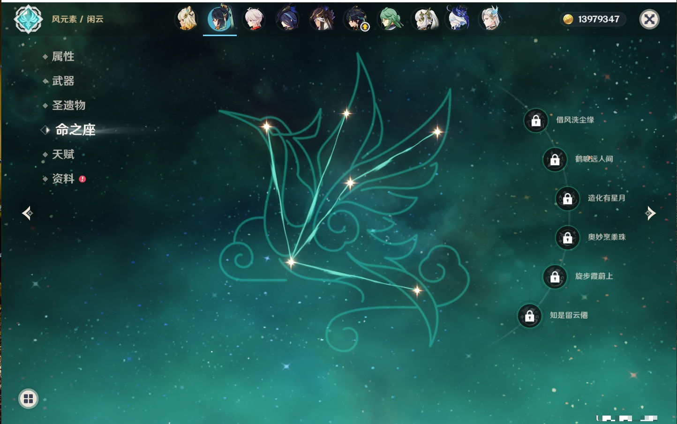This screenshot has width=677, height=424.
Task: Click the Anemo element emblem beside 风元素
Action: (28, 19)
